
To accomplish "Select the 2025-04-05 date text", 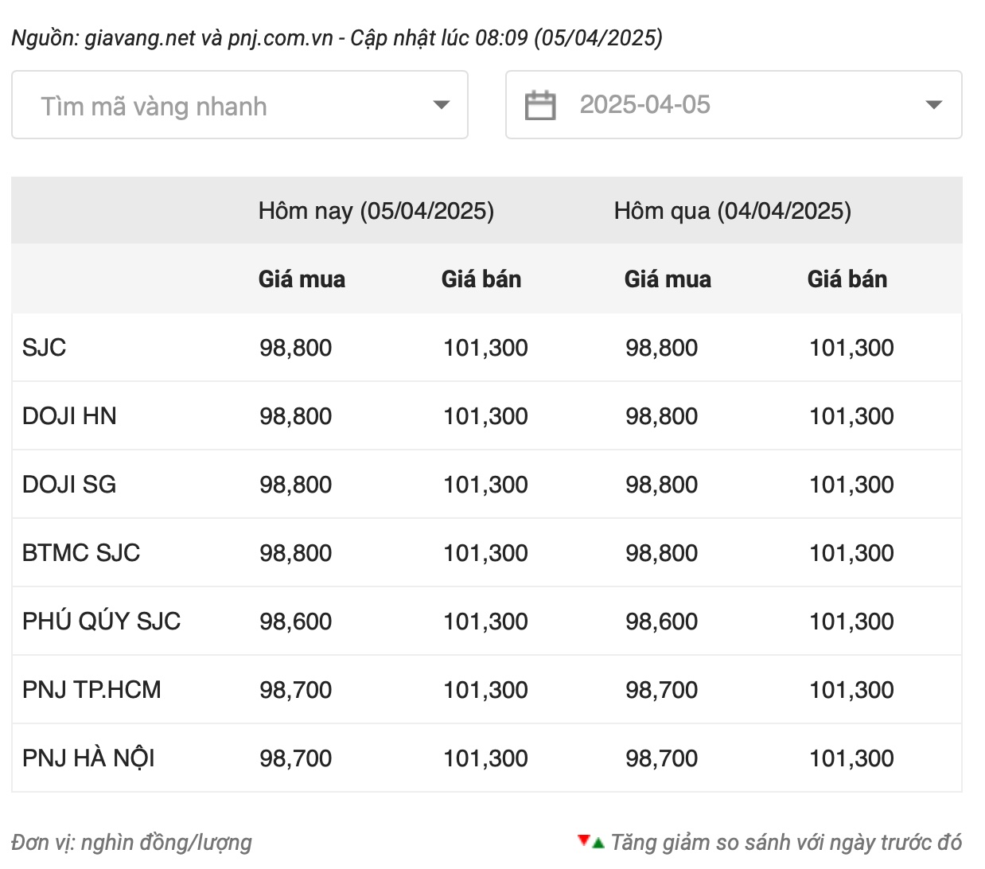I will point(644,105).
